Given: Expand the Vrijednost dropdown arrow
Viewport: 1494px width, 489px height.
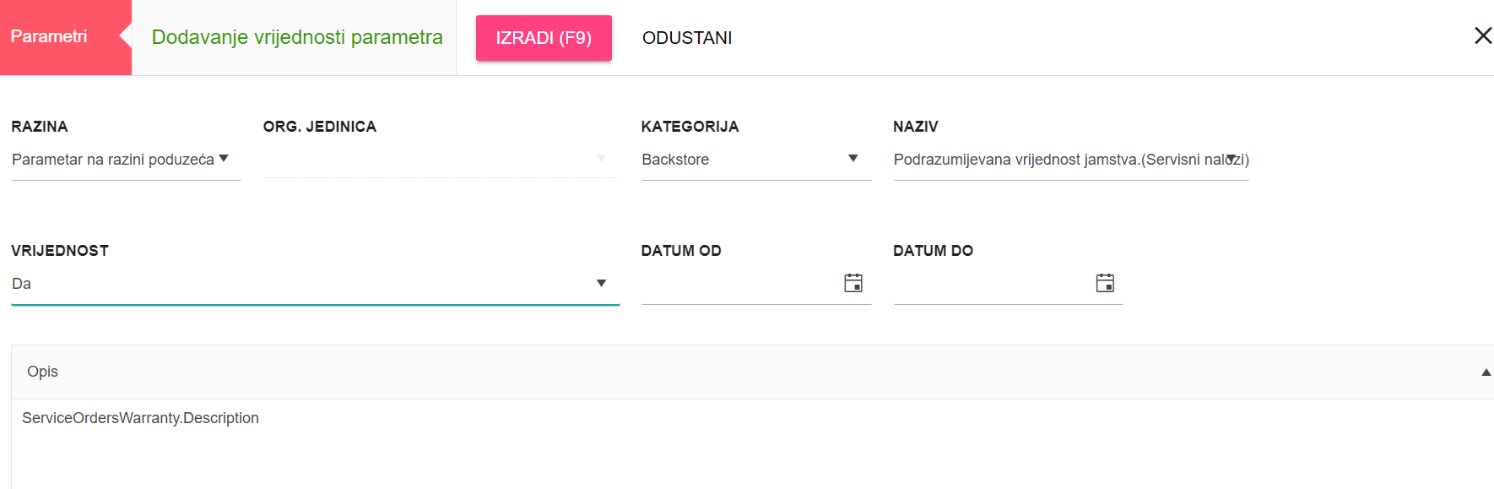Looking at the screenshot, I should [x=601, y=284].
